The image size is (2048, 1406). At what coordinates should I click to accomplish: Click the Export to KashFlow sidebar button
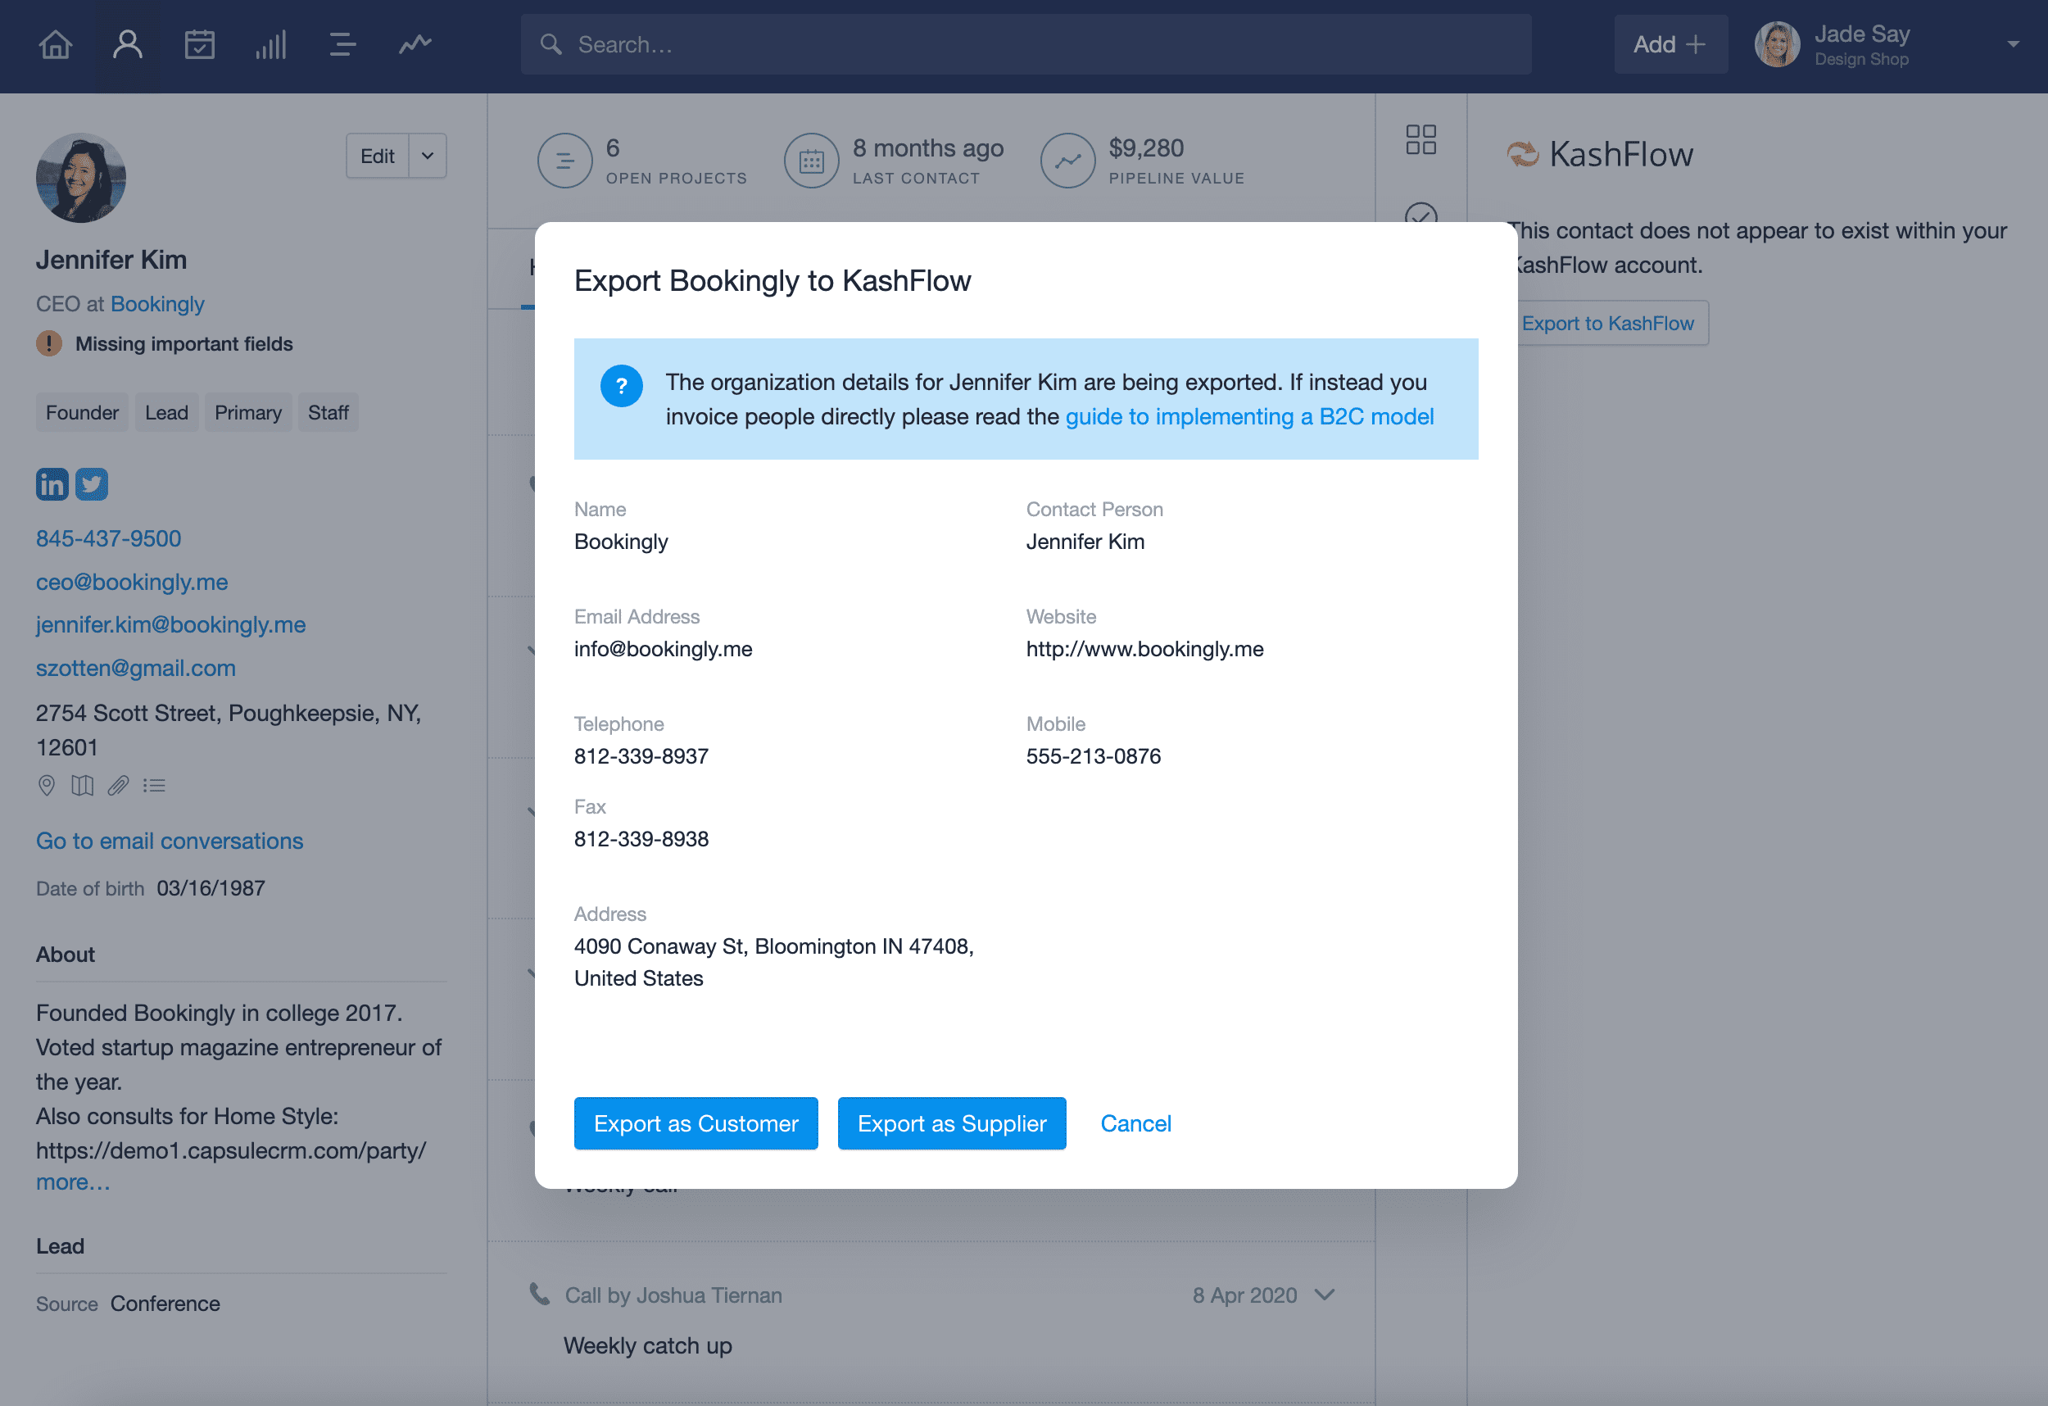click(1606, 324)
